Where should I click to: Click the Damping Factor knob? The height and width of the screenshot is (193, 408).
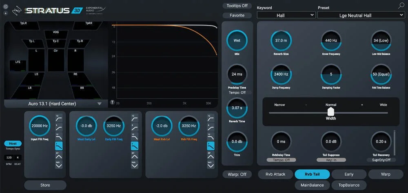(331, 74)
